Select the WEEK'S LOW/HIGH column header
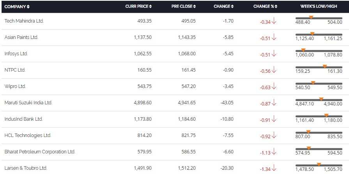This screenshot has height=174, width=349. [319, 7]
